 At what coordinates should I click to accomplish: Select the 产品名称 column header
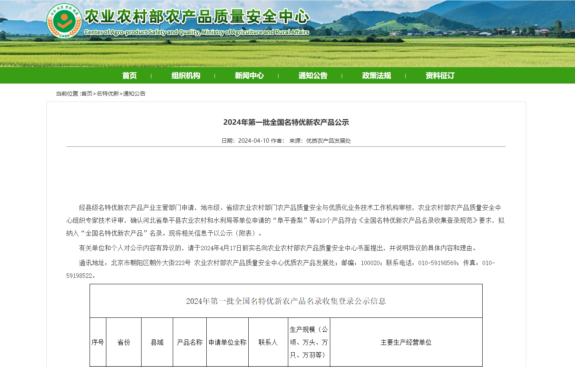[190, 342]
